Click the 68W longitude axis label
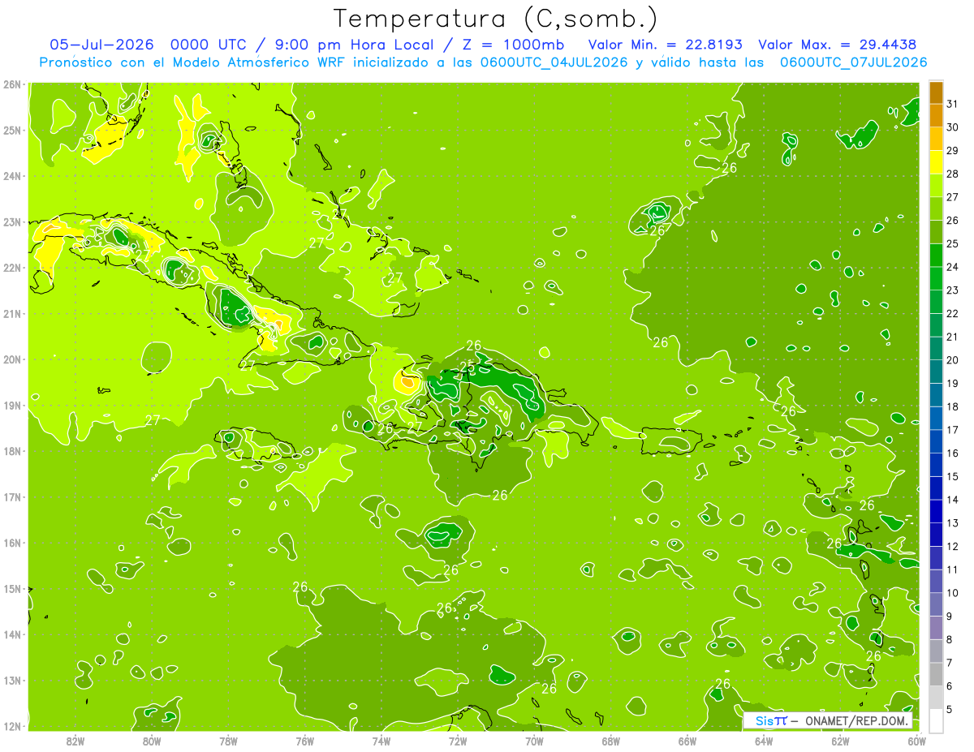This screenshot has width=974, height=752. tap(610, 741)
